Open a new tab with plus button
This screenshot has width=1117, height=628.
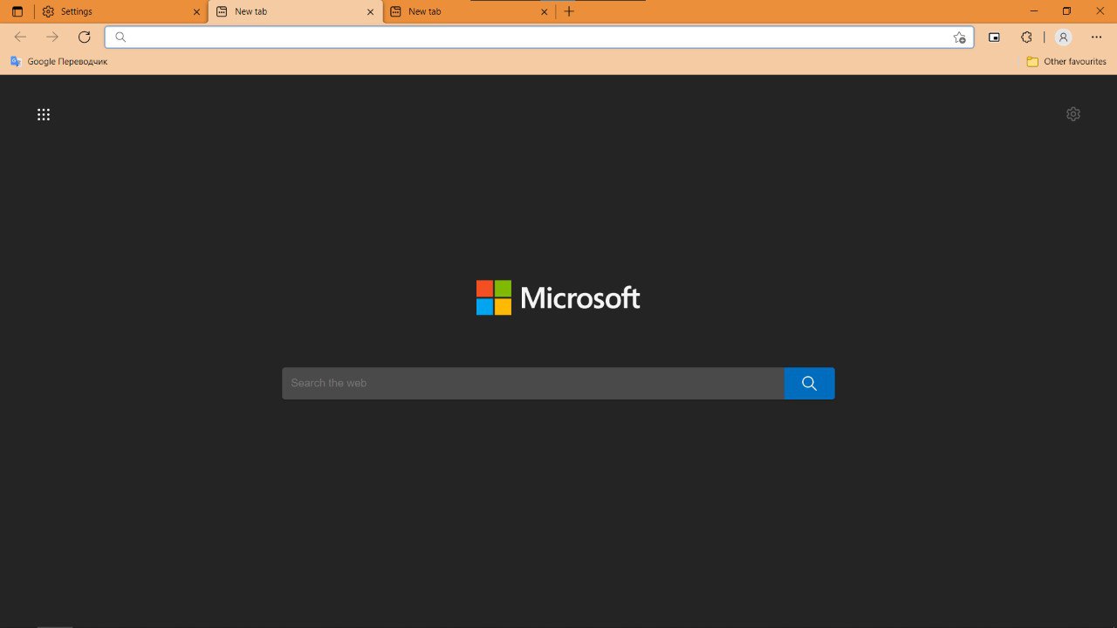(569, 11)
